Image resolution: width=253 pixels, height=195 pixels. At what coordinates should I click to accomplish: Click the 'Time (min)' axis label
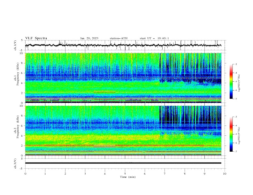pos(128,177)
